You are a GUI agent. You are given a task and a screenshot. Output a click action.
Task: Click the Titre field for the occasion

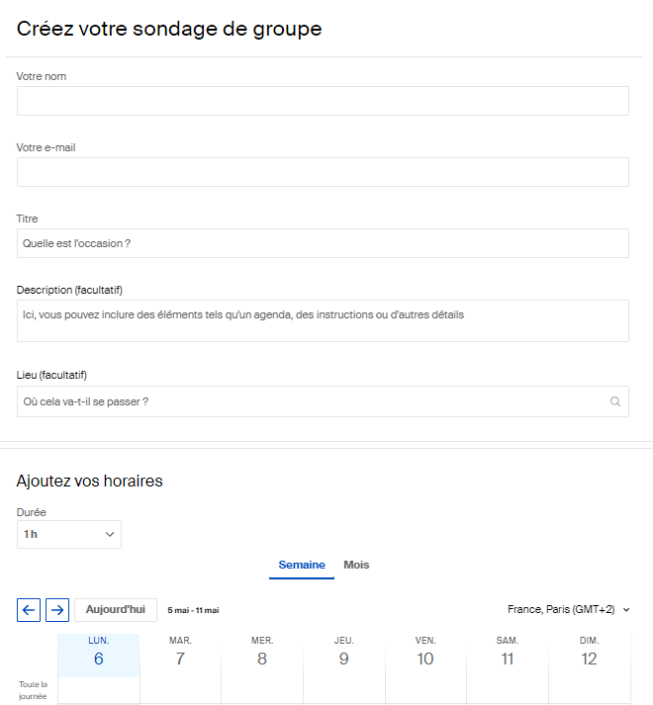point(323,243)
